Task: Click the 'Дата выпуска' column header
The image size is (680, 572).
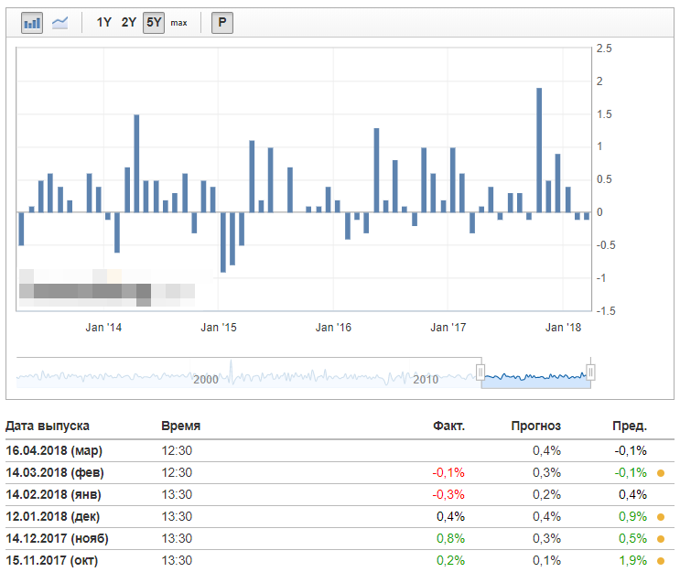Action: click(48, 426)
